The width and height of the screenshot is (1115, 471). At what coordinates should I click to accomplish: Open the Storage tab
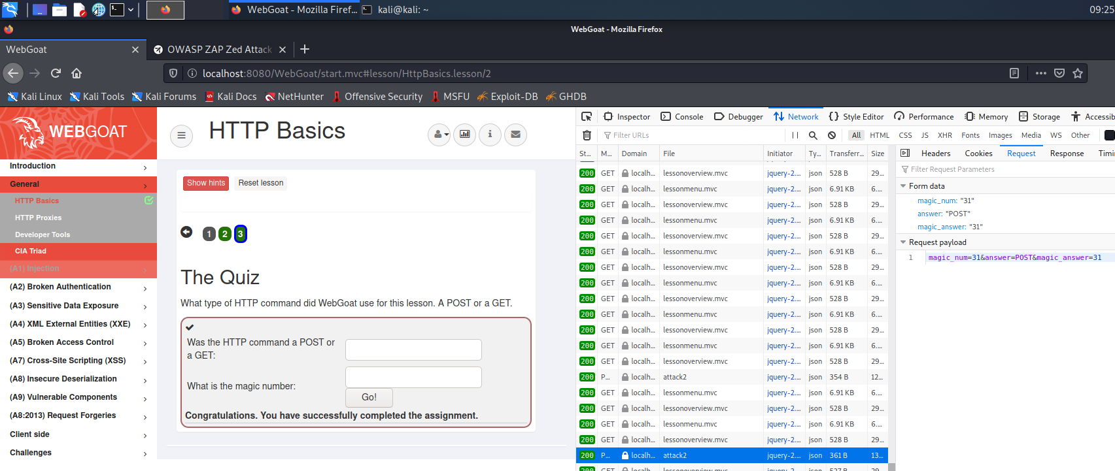pyautogui.click(x=1039, y=116)
